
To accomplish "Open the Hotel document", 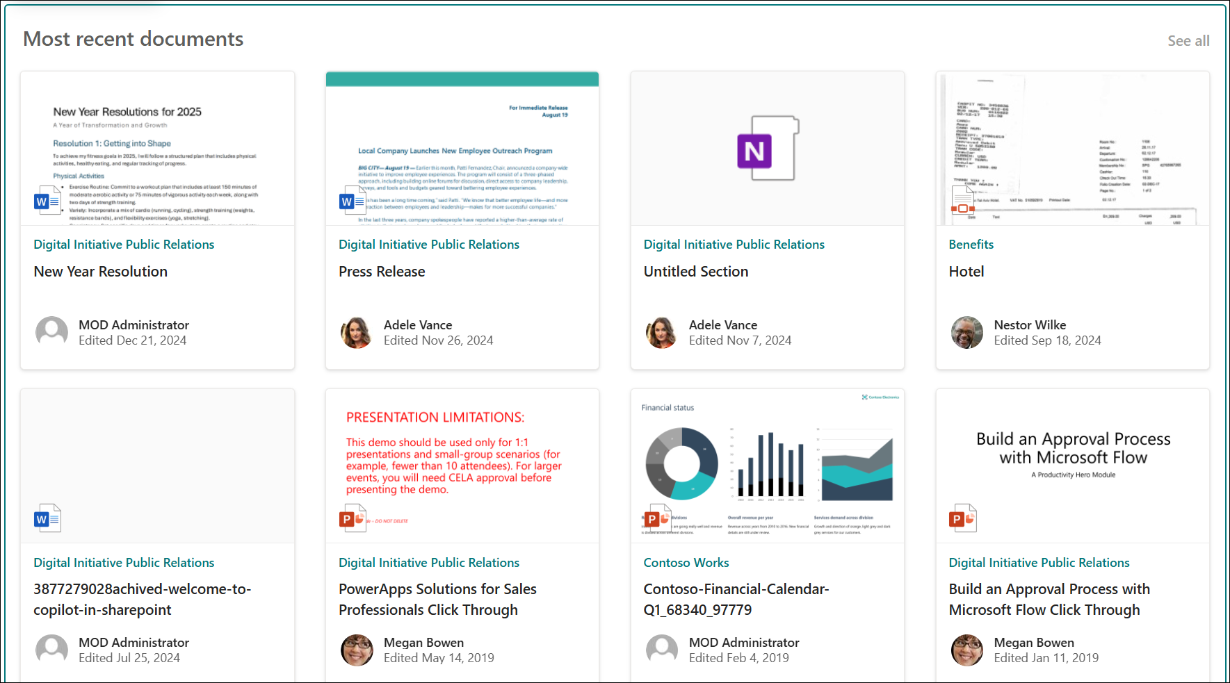I will click(966, 271).
